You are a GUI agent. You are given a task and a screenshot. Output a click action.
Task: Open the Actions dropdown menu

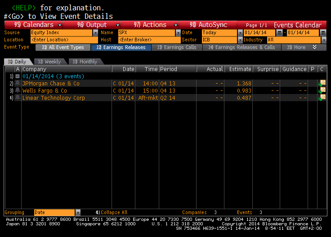(176, 25)
